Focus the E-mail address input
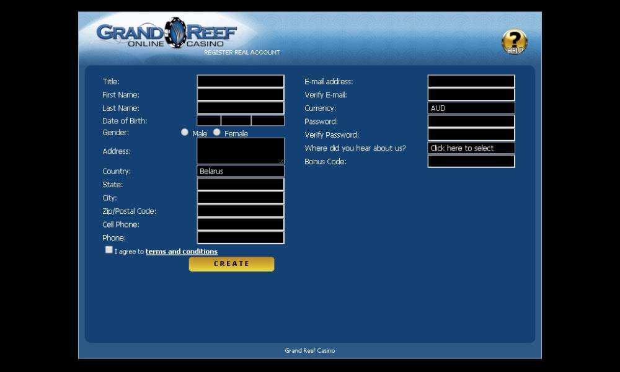Viewport: 620px width, 372px height. tap(471, 81)
